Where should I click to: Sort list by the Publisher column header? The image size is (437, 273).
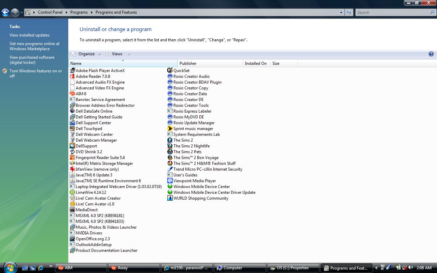coord(210,63)
